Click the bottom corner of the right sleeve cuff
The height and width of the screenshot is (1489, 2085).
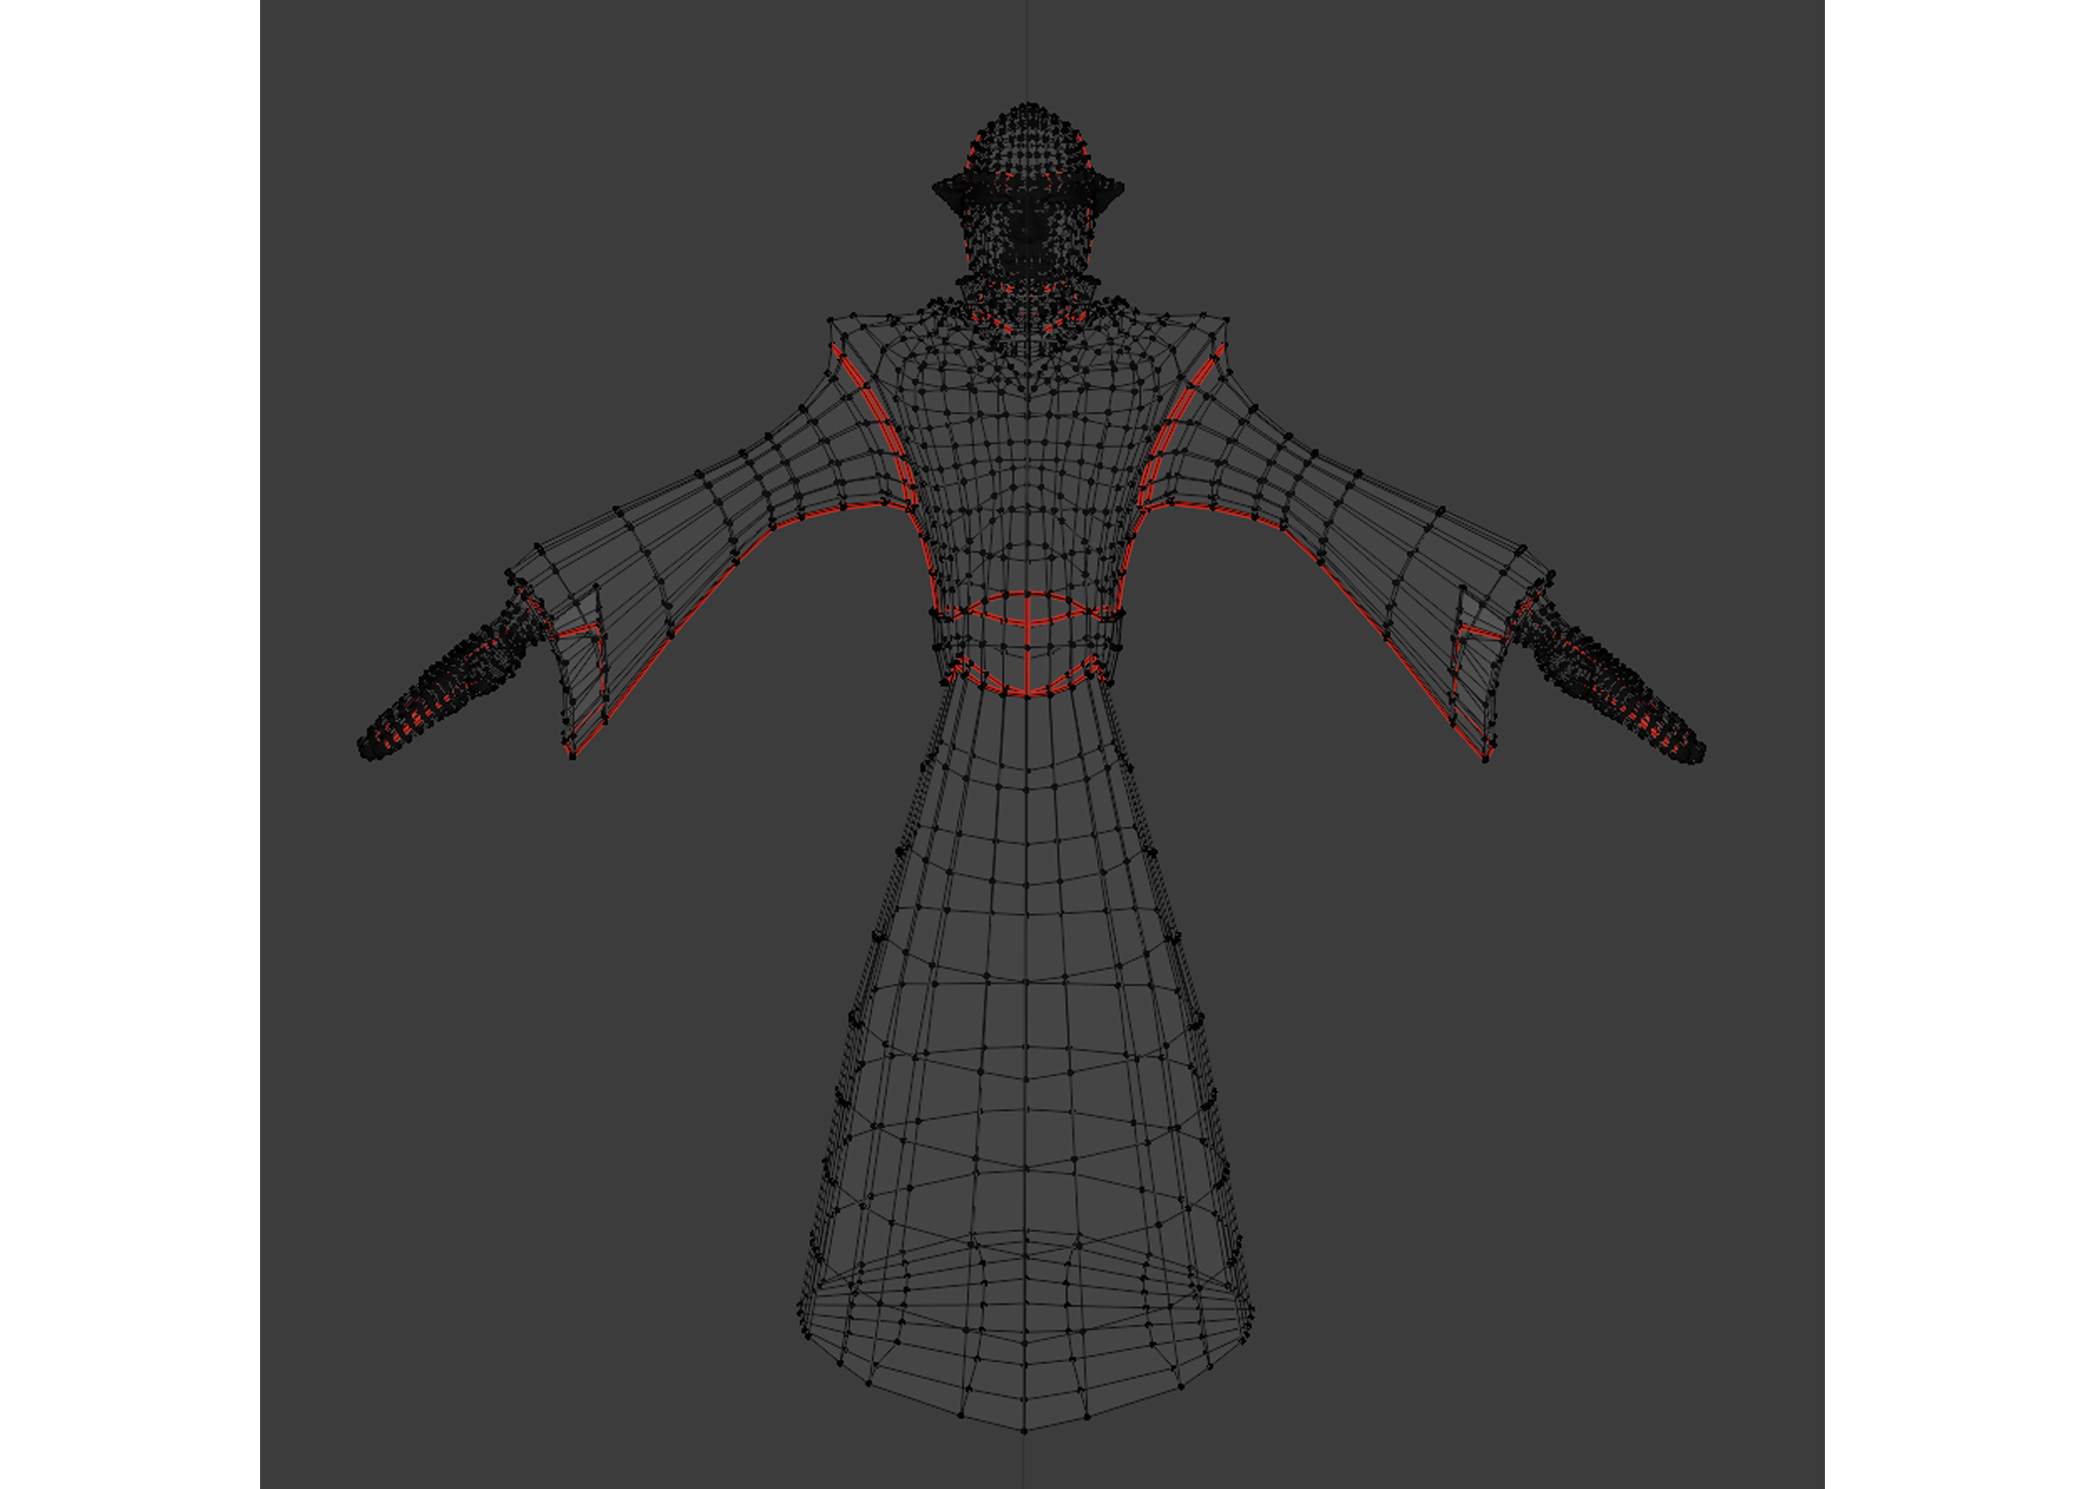point(1485,759)
